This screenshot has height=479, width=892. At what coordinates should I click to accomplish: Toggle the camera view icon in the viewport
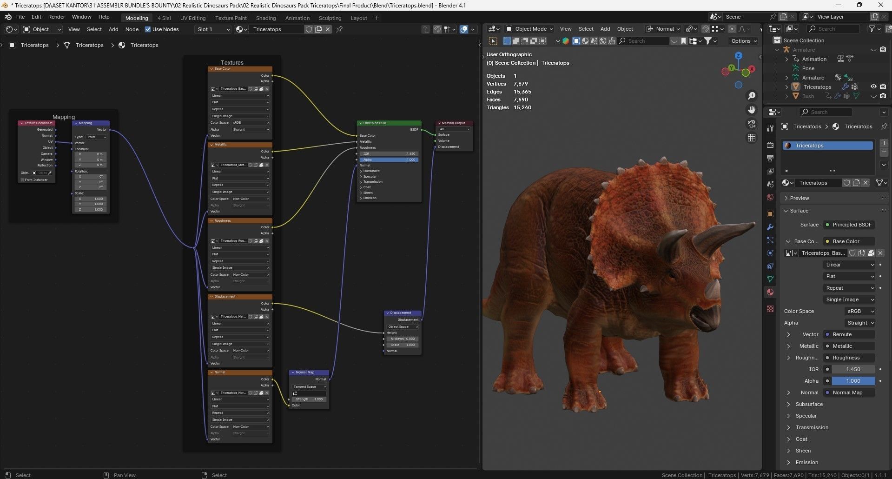pyautogui.click(x=752, y=124)
